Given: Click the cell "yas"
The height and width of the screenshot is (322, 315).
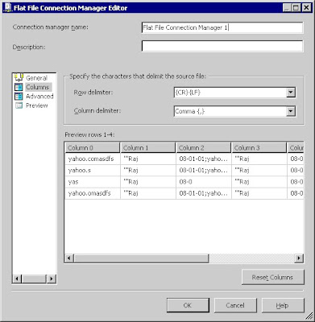Looking at the screenshot, I should coord(93,182).
